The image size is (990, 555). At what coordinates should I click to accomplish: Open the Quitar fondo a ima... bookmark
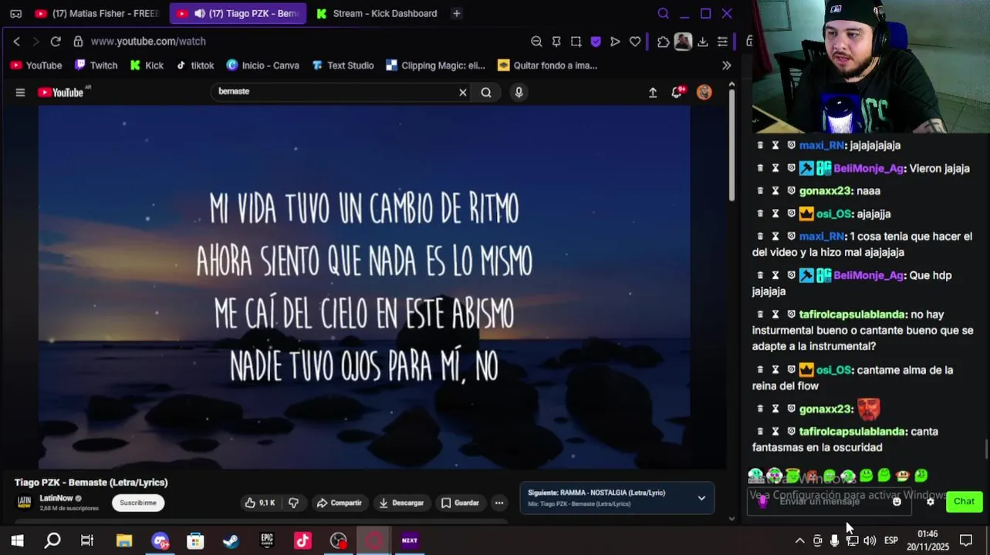point(548,66)
